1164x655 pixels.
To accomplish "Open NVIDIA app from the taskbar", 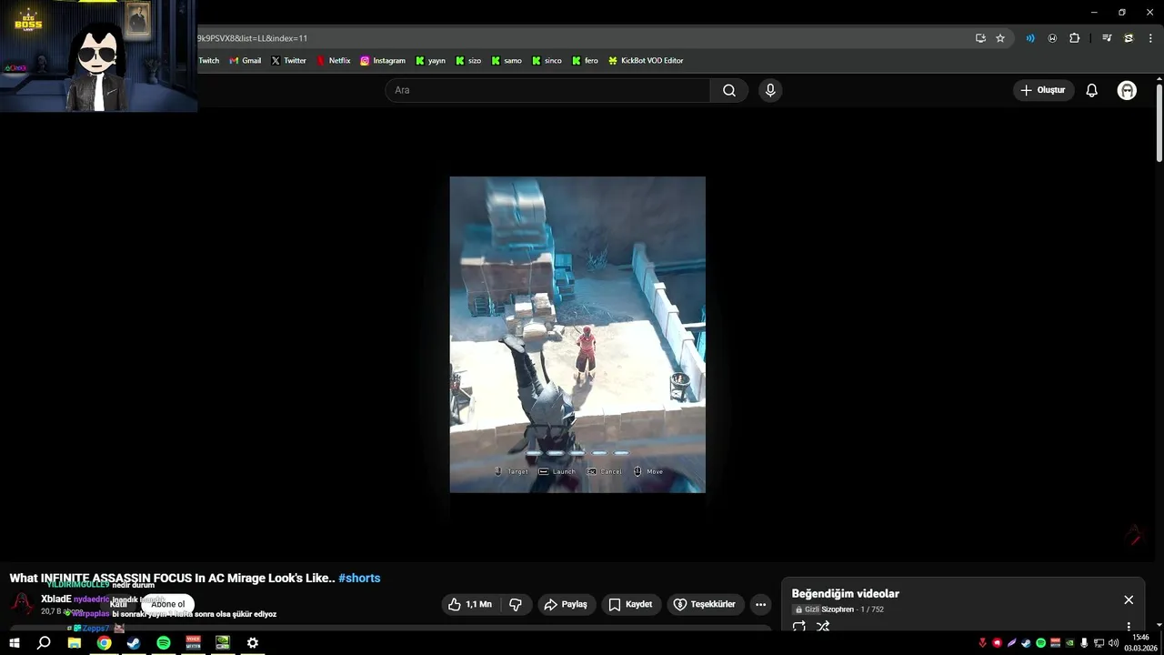I will click(223, 643).
